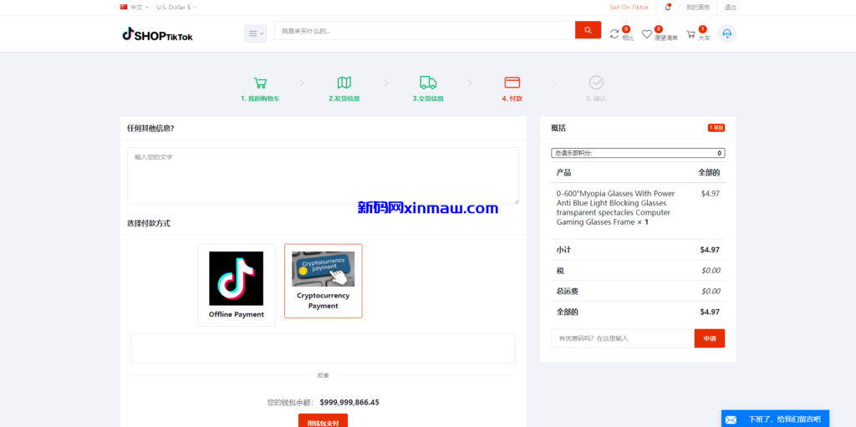Click the 总运费 shipping $0.00 value
This screenshot has height=427, width=856.
[x=711, y=291]
